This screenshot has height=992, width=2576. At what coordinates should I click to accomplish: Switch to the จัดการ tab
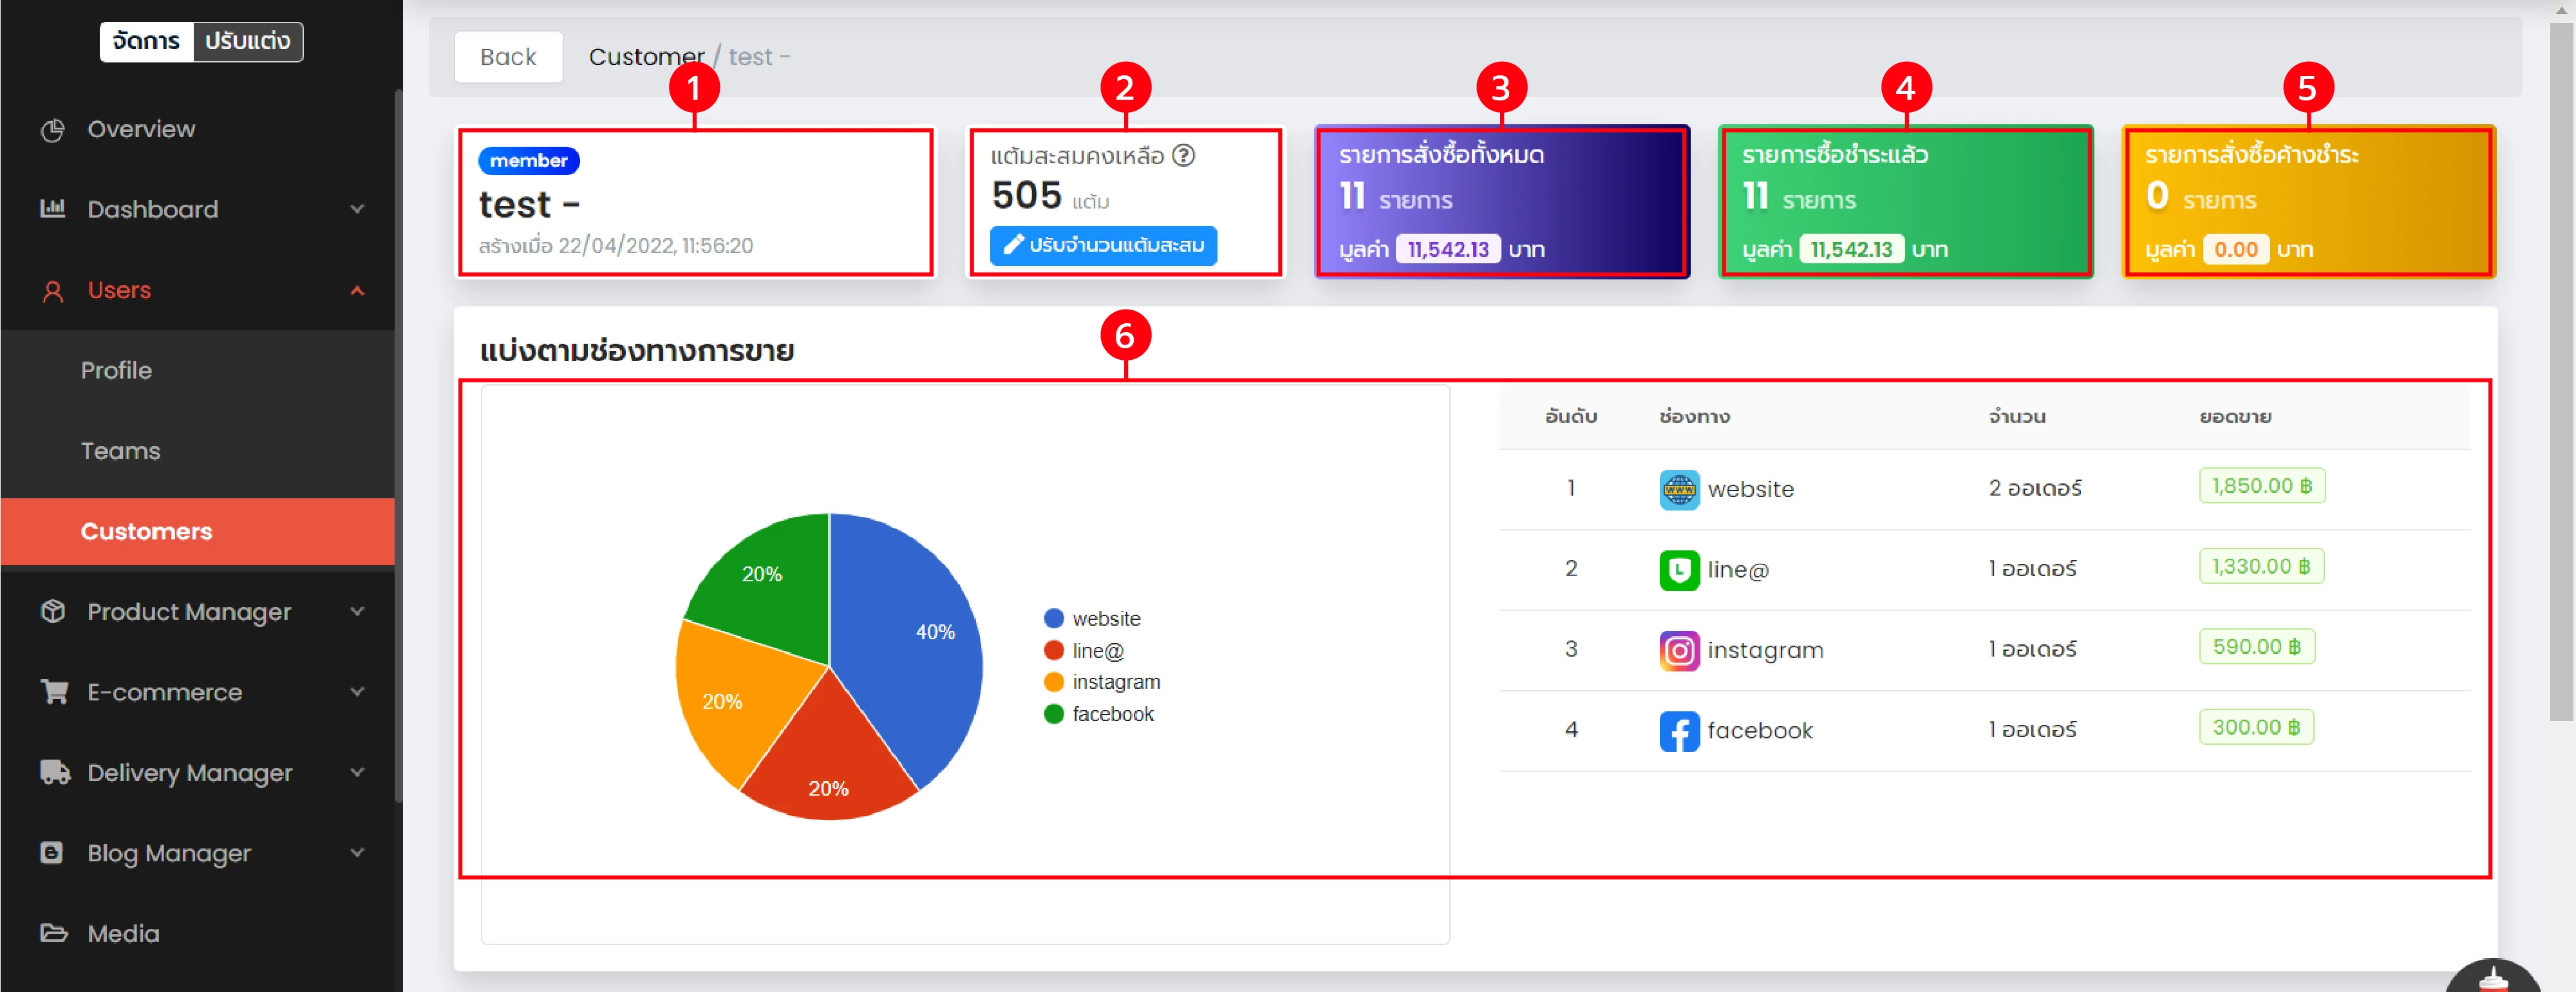[146, 42]
